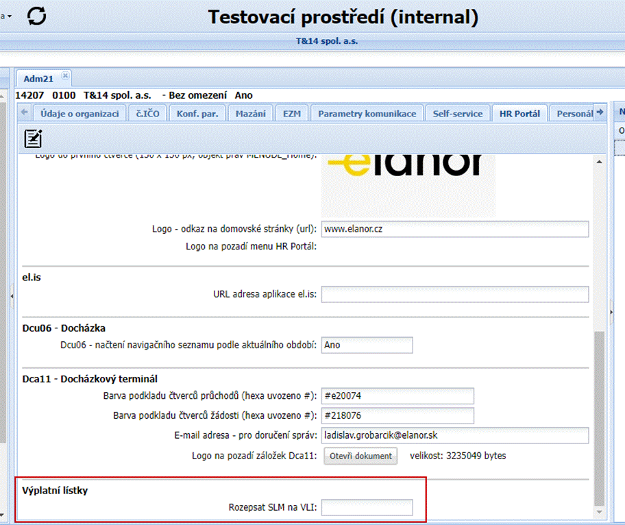Focus the Rozepsat SLM na VLI field

click(x=367, y=508)
